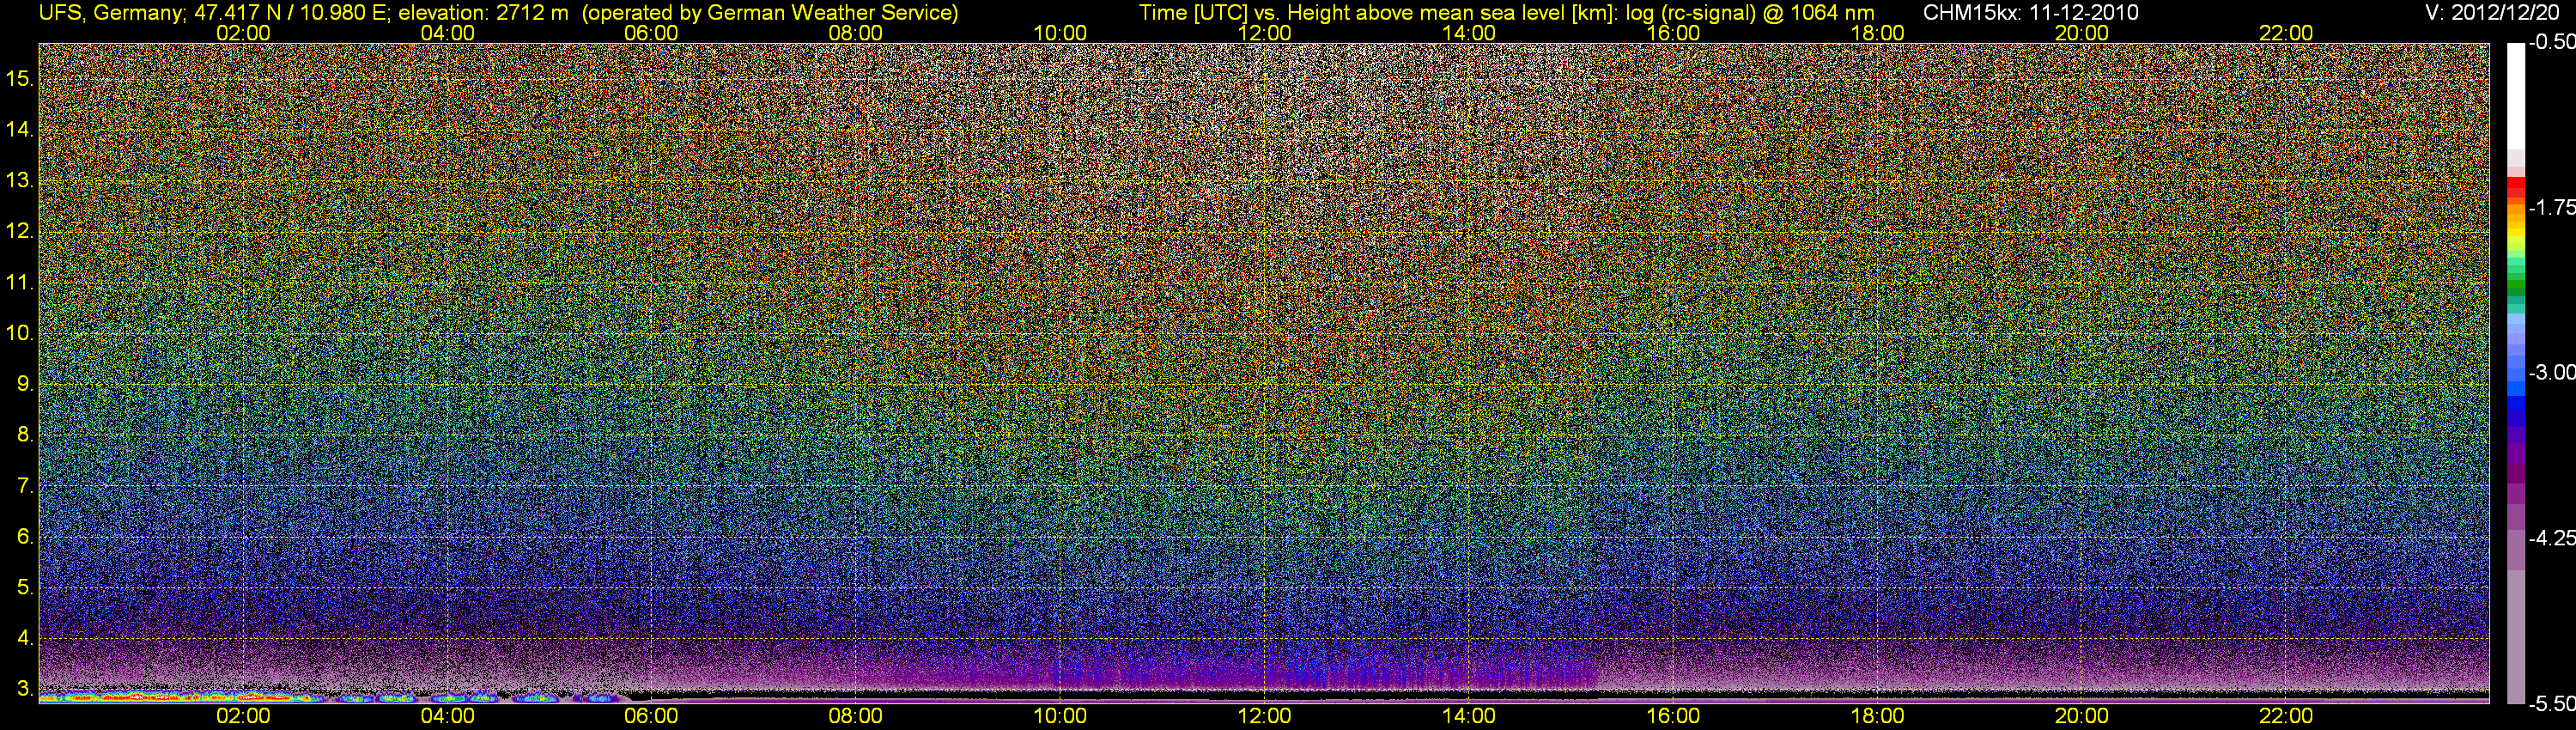Click the height axis label '10.'
Screen dimensions: 2576x730
pyautogui.click(x=20, y=333)
